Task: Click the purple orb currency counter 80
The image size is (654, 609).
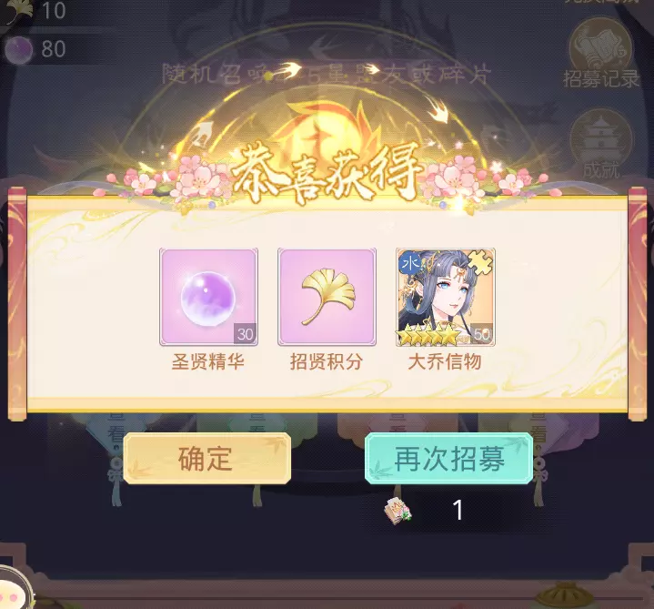Action: [x=35, y=49]
